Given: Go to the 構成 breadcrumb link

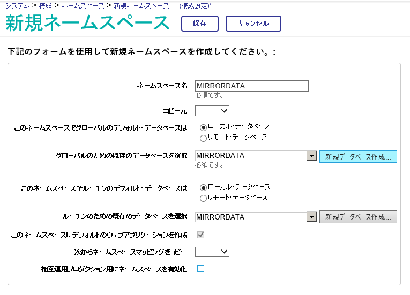Looking at the screenshot, I should (46, 5).
